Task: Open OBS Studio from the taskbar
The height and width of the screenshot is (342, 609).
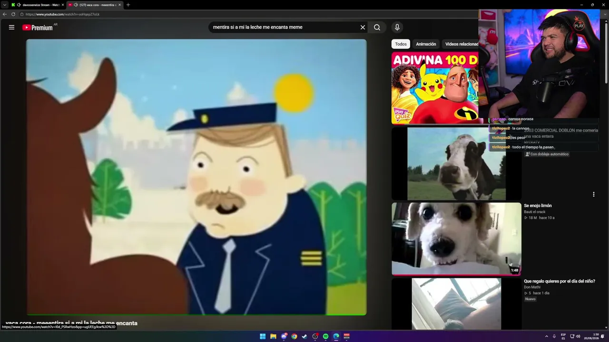Action: tap(315, 336)
